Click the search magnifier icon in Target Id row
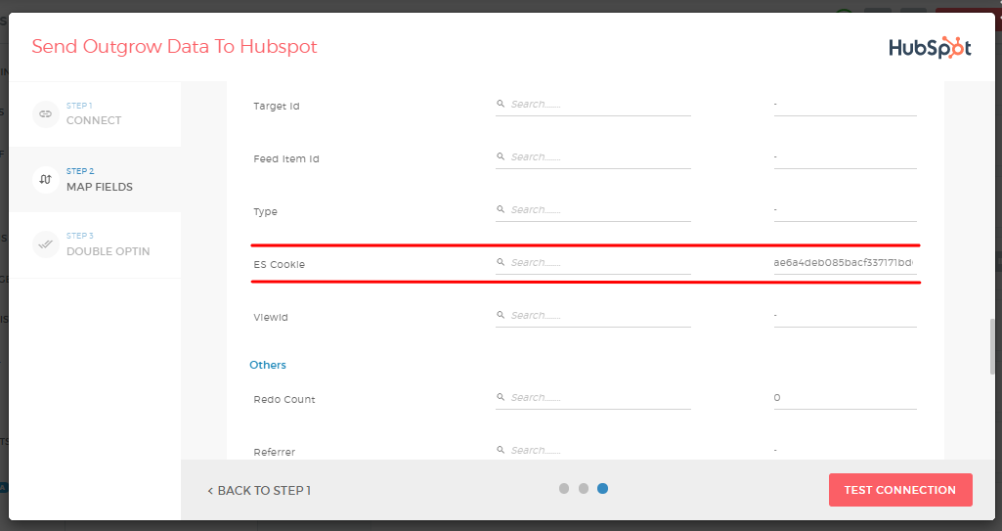 pyautogui.click(x=501, y=104)
